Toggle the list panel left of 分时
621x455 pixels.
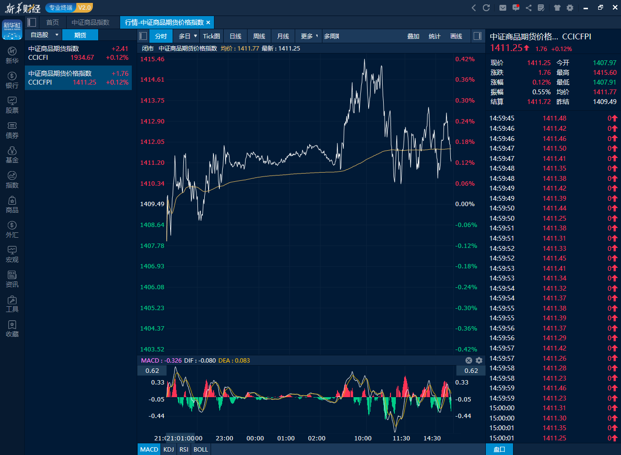tap(143, 36)
